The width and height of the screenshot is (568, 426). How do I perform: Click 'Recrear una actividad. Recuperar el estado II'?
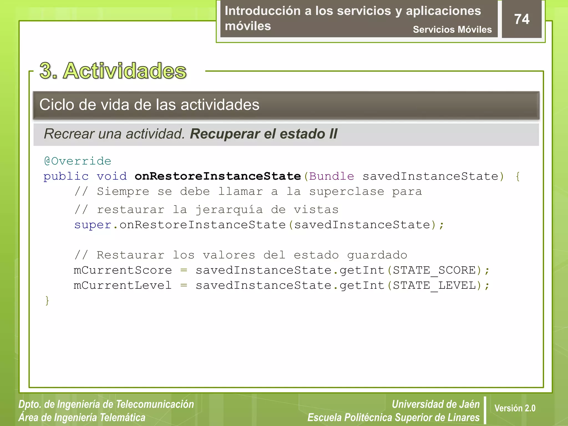pyautogui.click(x=191, y=134)
